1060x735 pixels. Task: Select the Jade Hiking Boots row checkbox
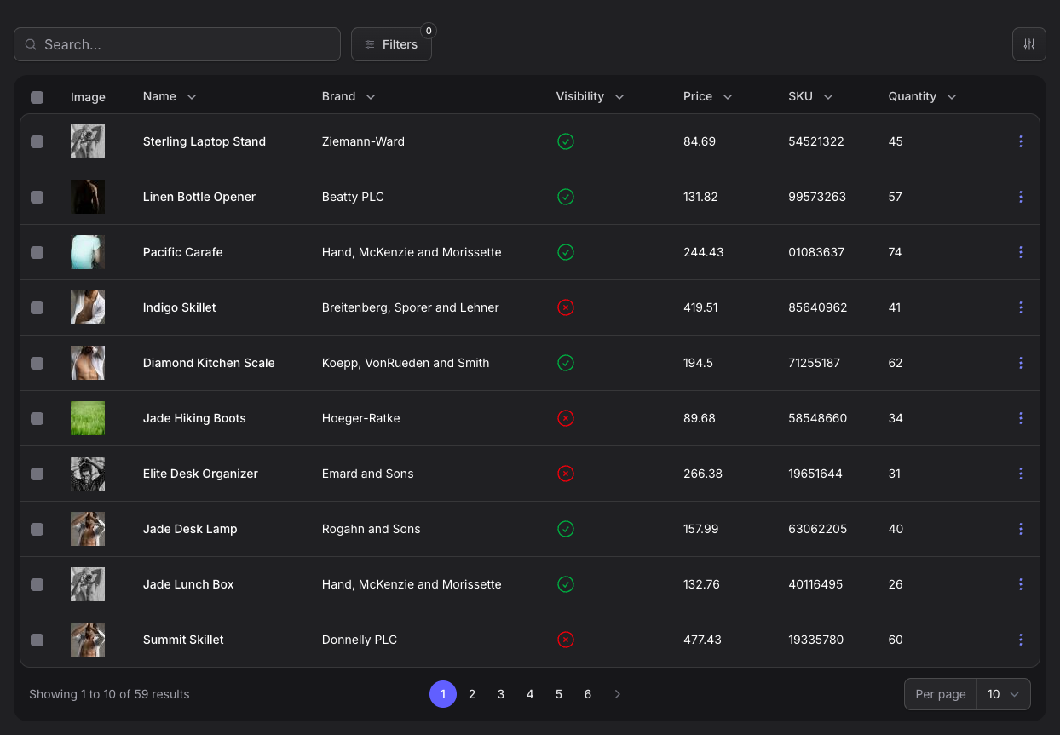coord(37,418)
